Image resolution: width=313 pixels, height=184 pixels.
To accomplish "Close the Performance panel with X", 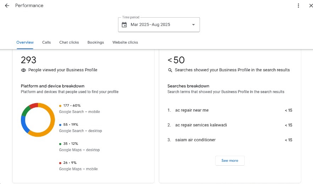I will (x=311, y=6).
